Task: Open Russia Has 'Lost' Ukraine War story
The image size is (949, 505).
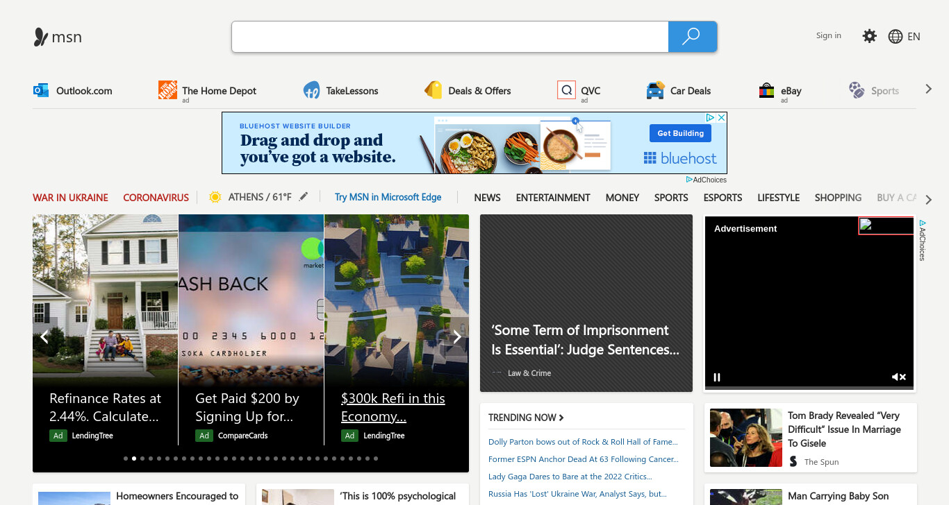Action: point(577,494)
